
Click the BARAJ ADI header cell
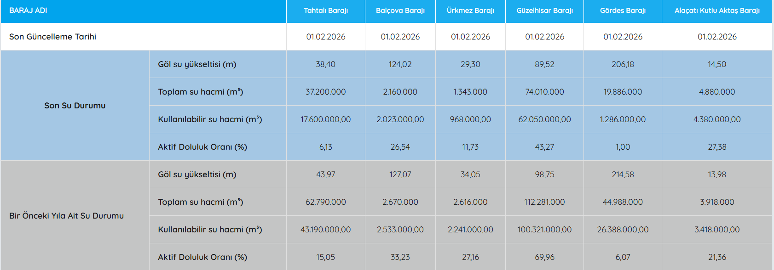point(28,11)
